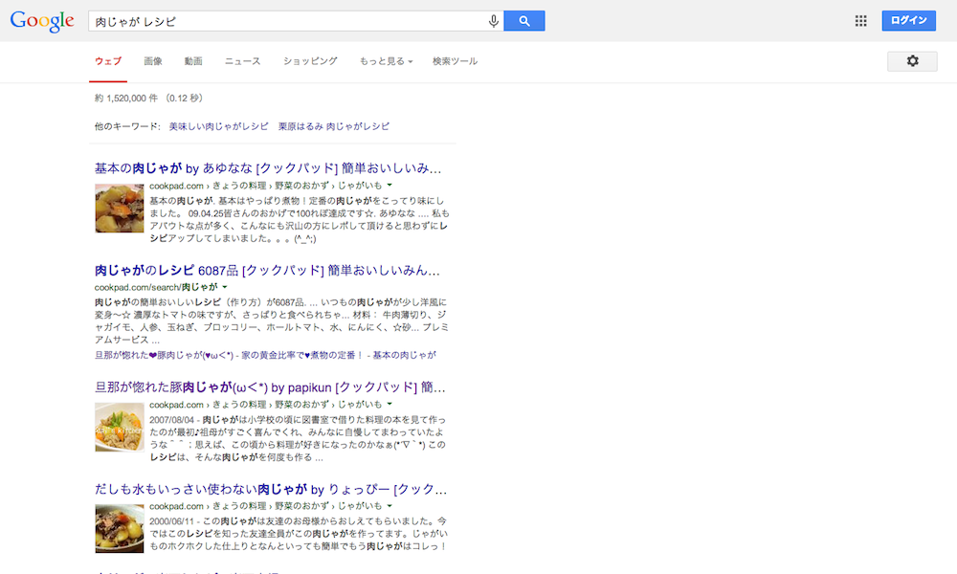Open the first result's food thumbnail
The height and width of the screenshot is (574, 957).
pos(120,208)
